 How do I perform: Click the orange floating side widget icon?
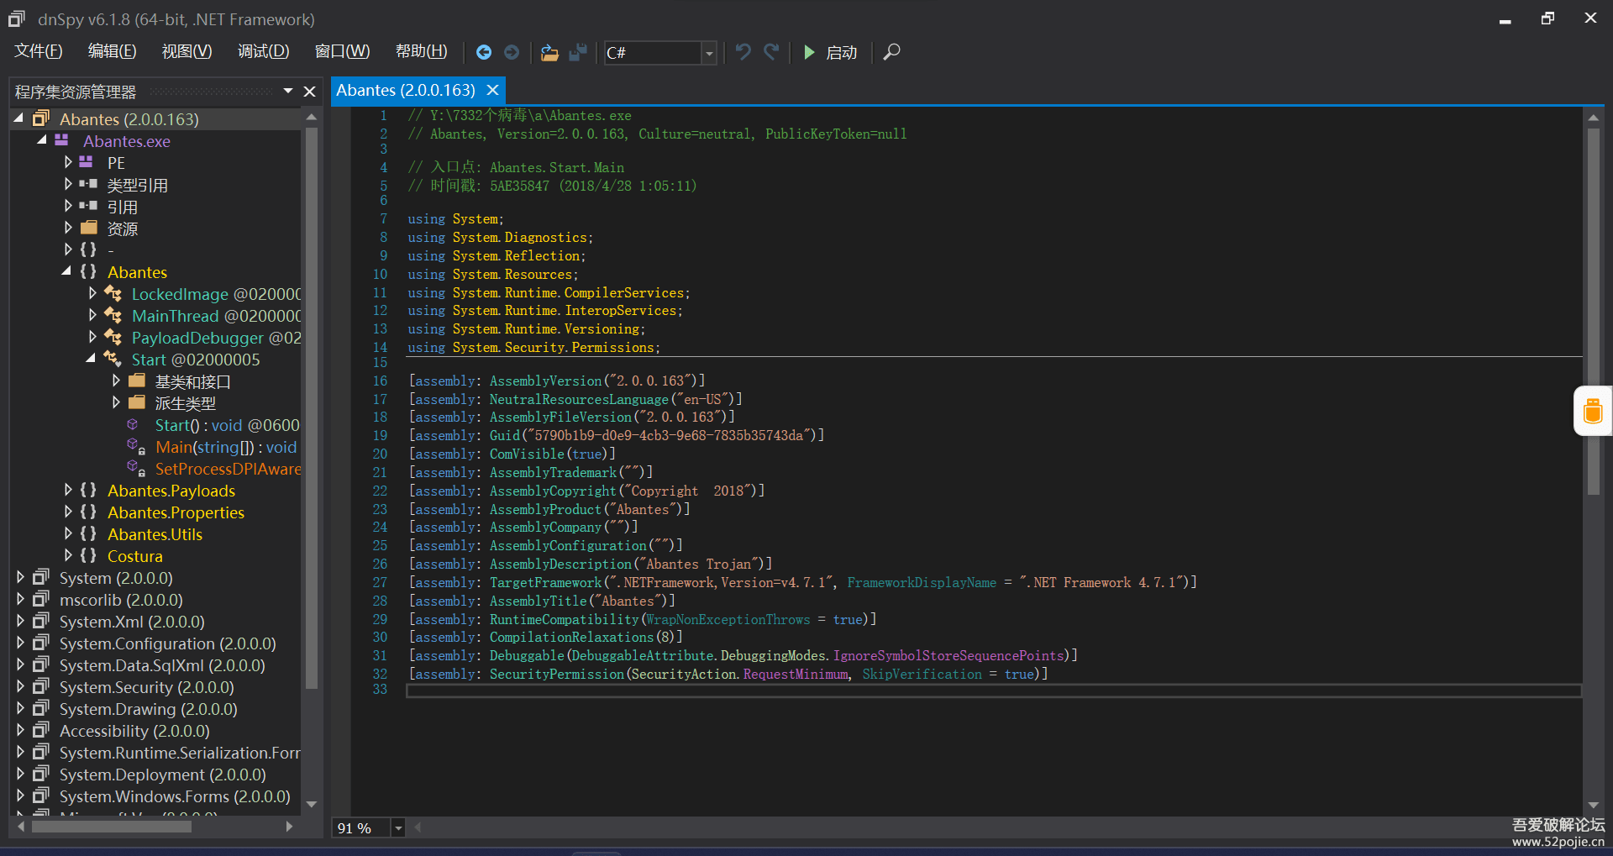(x=1592, y=412)
